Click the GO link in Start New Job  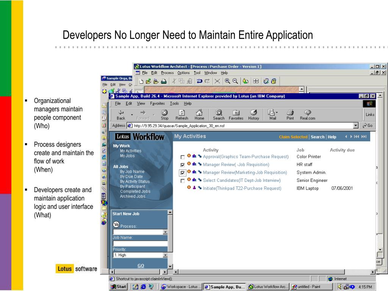pyautogui.click(x=141, y=266)
